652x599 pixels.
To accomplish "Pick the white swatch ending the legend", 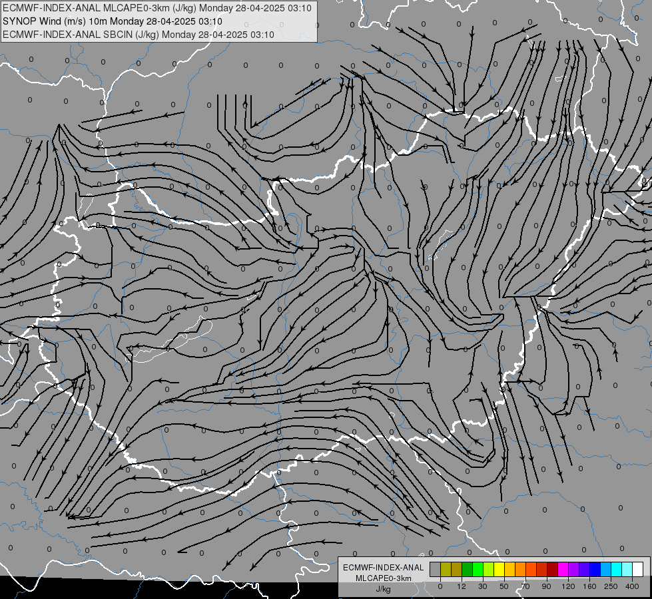I will point(638,569).
